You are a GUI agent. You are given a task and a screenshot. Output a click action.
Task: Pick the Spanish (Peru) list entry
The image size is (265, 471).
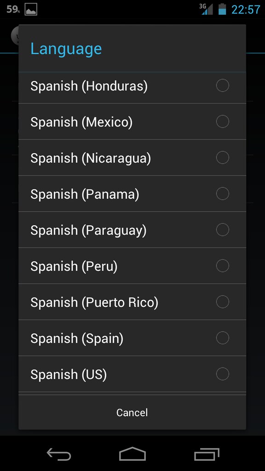tap(132, 266)
